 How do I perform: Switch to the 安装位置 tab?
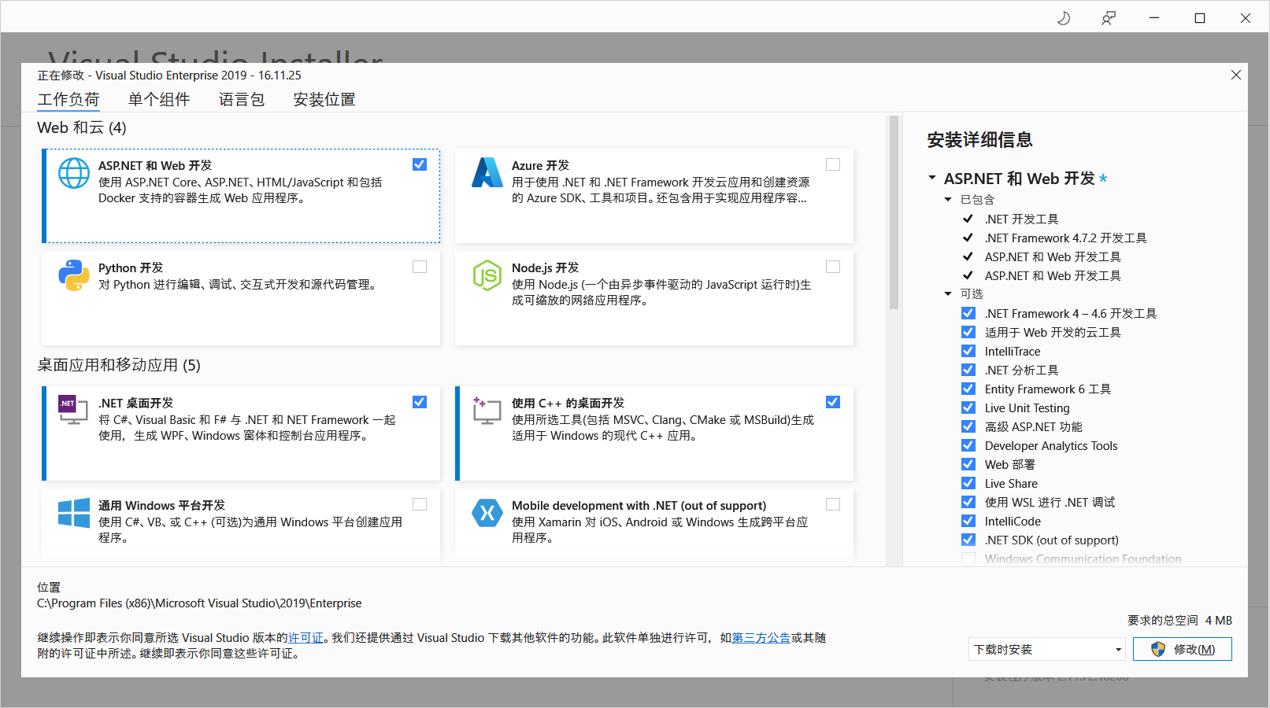click(324, 100)
